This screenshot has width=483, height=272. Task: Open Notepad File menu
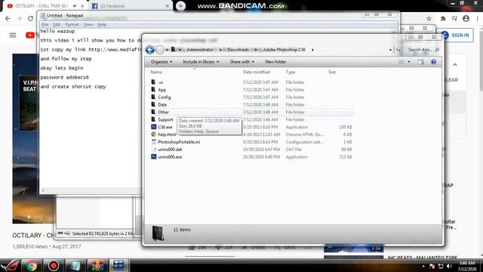point(45,25)
